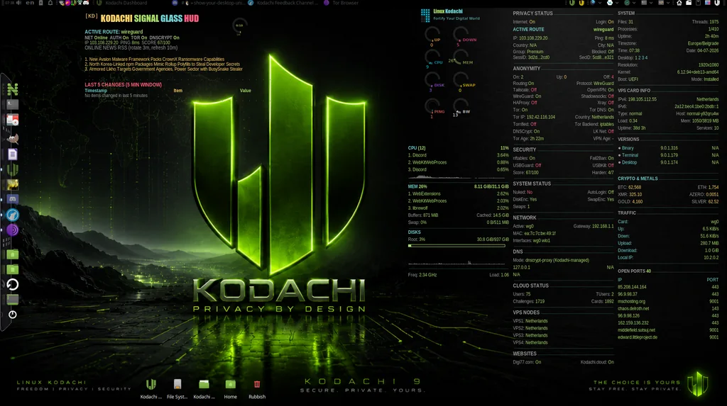The height and width of the screenshot is (406, 727).
Task: Click the globe launcher in top panel
Action: (x=593, y=3)
